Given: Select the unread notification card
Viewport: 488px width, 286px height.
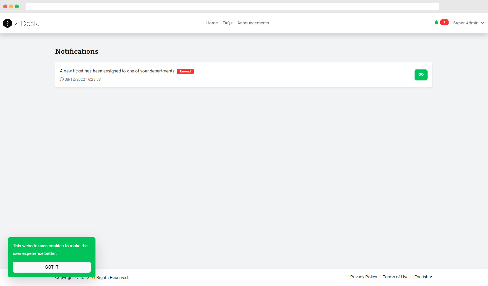Looking at the screenshot, I should click(243, 75).
